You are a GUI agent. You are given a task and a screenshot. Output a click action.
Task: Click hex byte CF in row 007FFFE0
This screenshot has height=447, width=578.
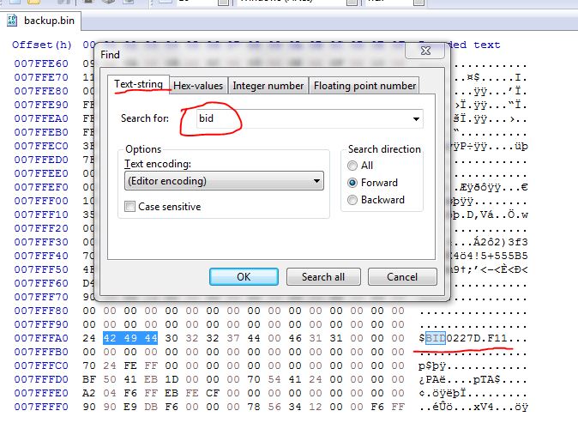[x=213, y=393]
